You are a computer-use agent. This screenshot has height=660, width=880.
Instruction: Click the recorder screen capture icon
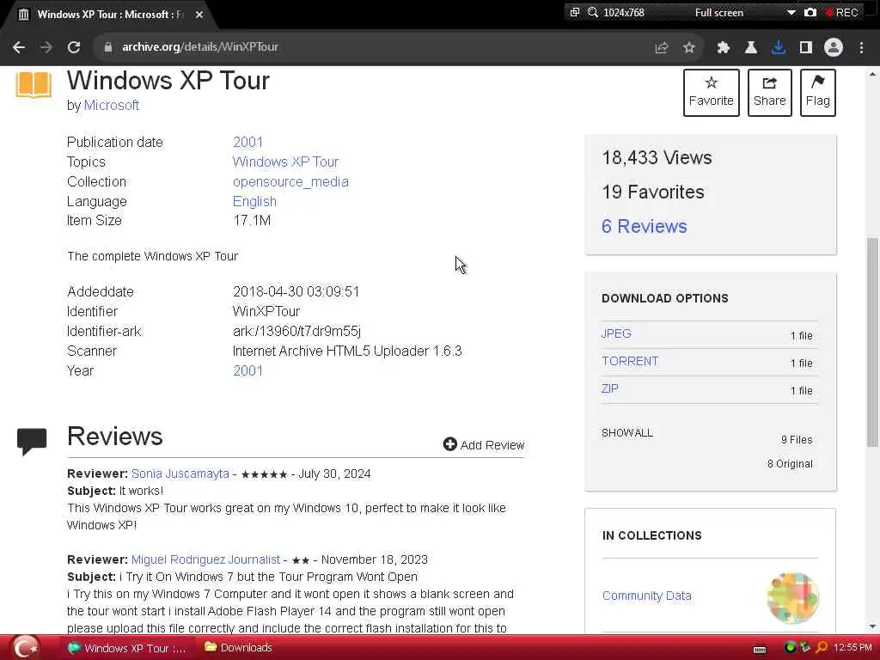coord(574,12)
